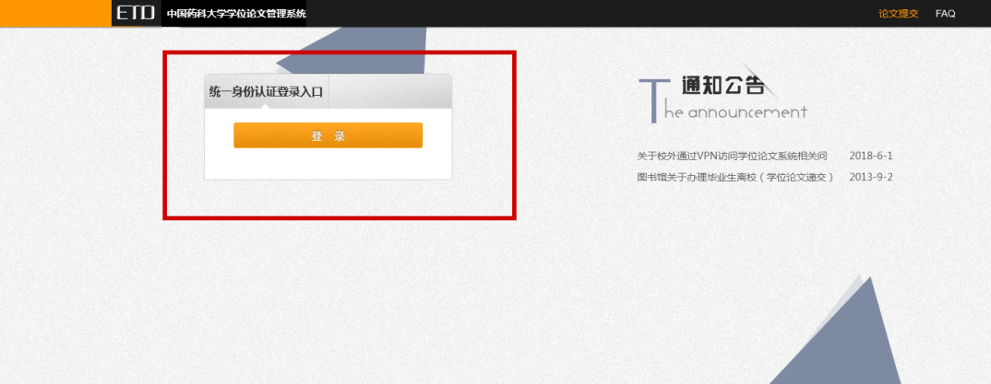Click the 2018-6-1 announcement date
Image resolution: width=991 pixels, height=384 pixels.
click(870, 156)
